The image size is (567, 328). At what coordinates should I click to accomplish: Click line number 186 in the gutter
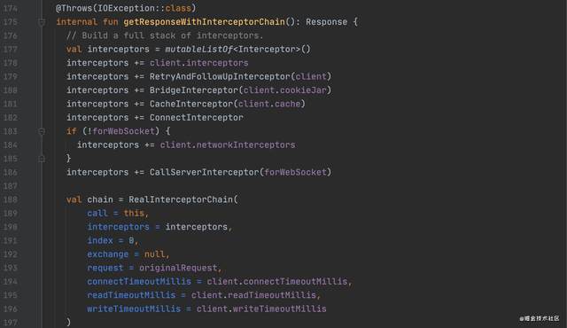(x=10, y=172)
